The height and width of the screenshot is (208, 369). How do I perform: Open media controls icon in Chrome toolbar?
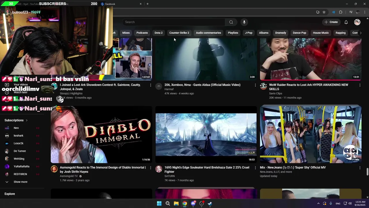tap(351, 12)
